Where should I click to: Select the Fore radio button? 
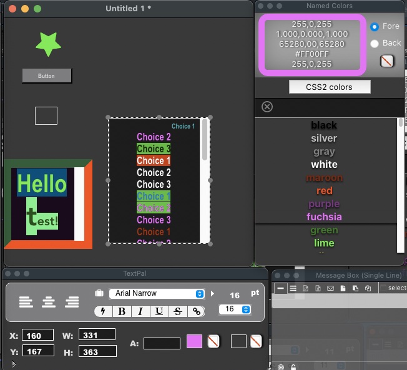(375, 26)
